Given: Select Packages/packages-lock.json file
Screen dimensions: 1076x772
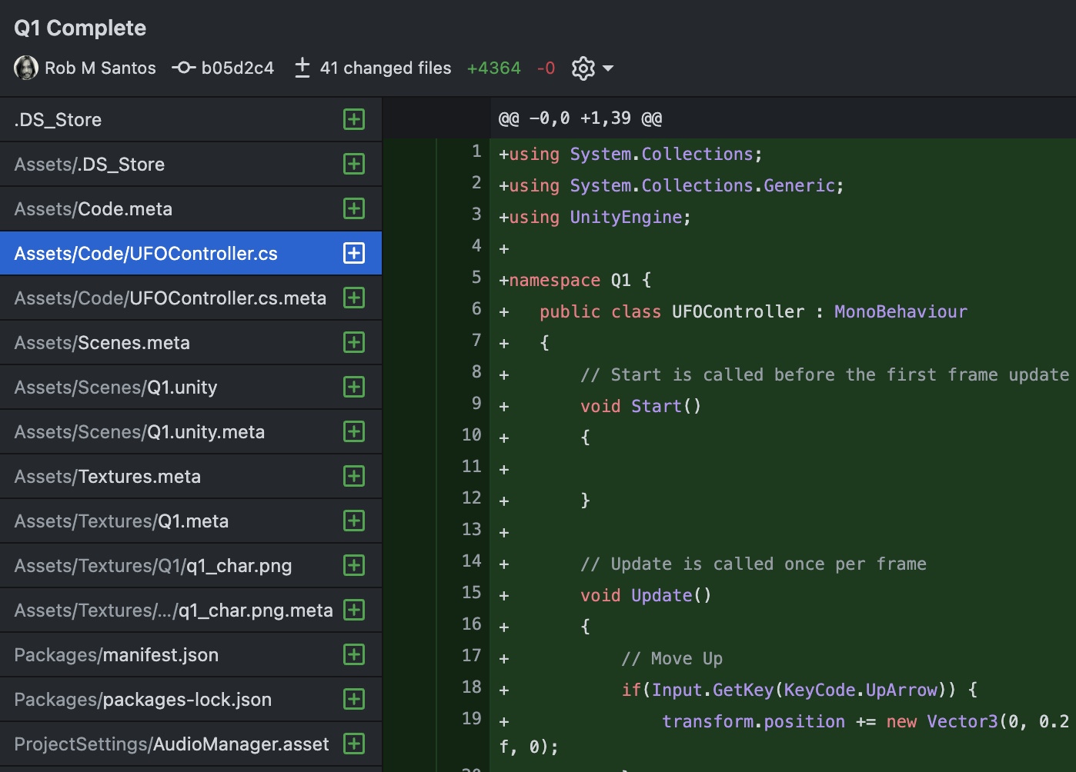Looking at the screenshot, I should 143,700.
